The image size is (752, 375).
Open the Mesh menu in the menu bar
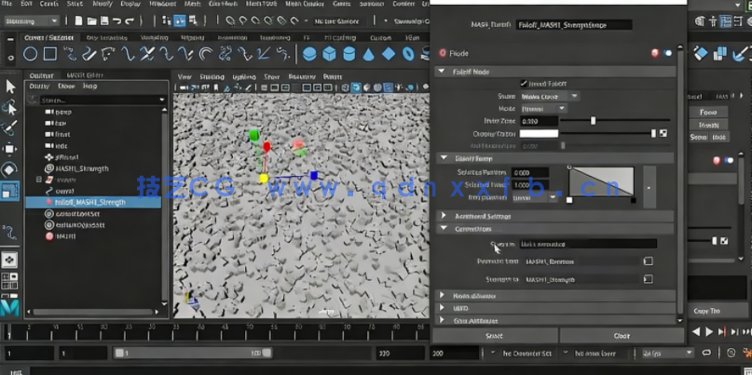[x=192, y=4]
